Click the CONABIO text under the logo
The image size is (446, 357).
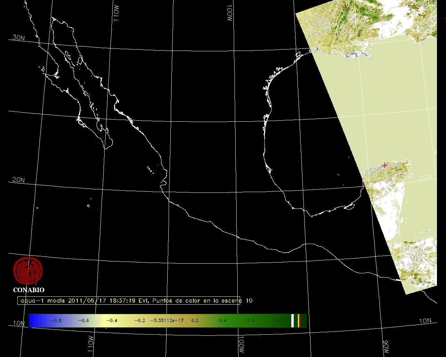(x=29, y=290)
